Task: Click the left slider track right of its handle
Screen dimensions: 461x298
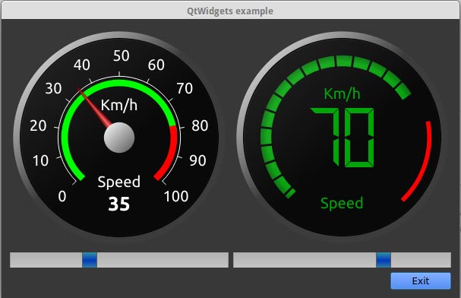Action: pos(163,260)
